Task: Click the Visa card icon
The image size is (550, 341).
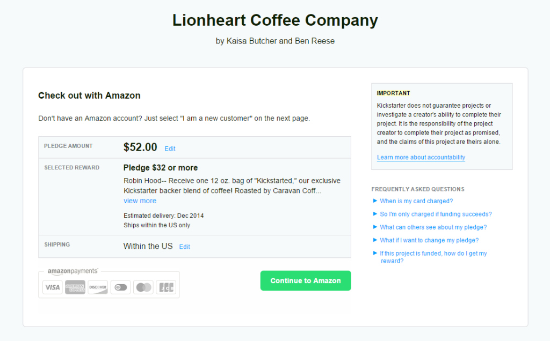Action: tap(53, 287)
